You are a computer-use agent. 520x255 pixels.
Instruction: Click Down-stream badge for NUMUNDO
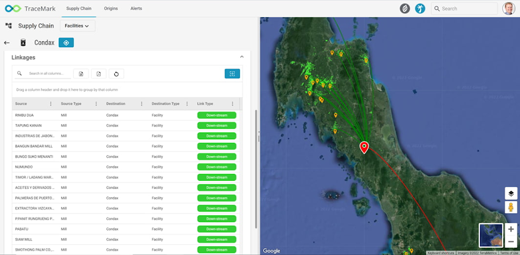216,167
